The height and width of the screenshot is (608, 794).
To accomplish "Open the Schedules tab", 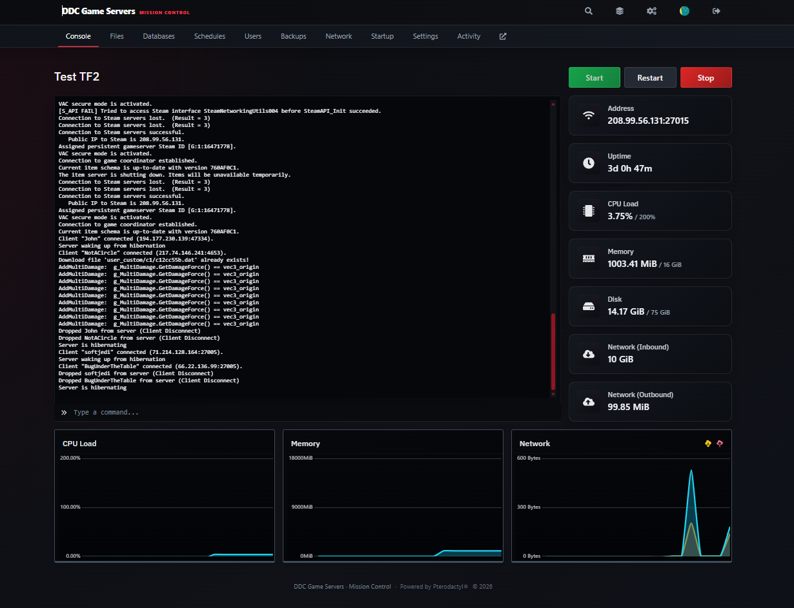I will 210,36.
